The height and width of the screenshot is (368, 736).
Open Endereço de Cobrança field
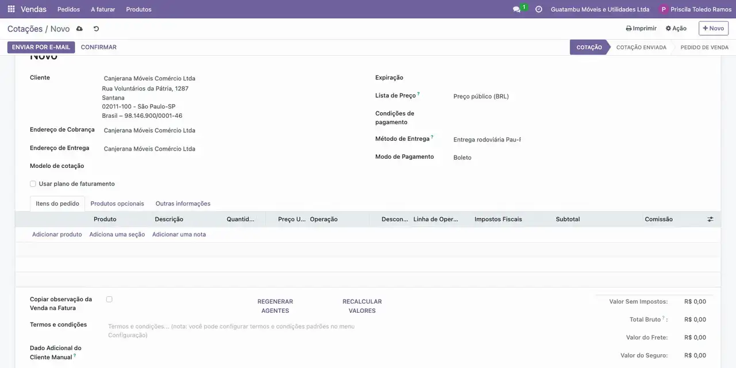click(230, 131)
